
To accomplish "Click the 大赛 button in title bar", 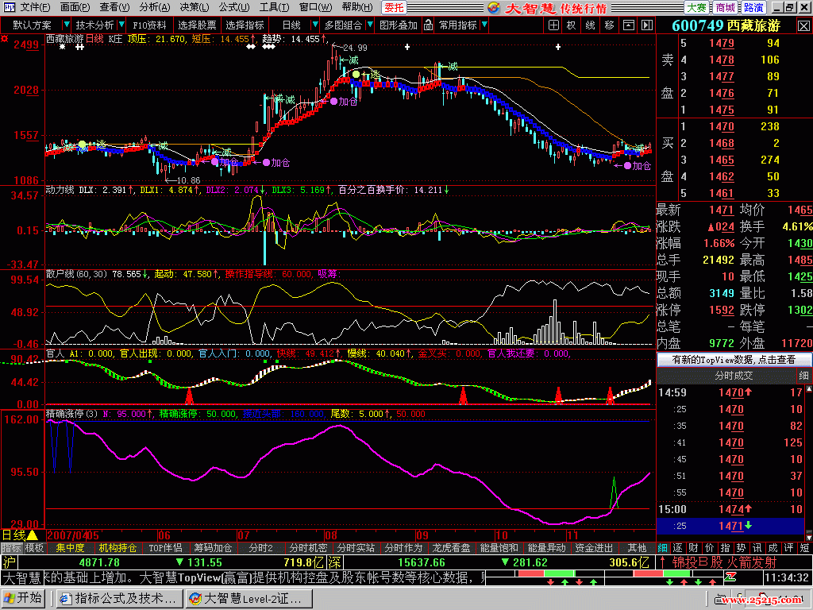I will point(696,7).
